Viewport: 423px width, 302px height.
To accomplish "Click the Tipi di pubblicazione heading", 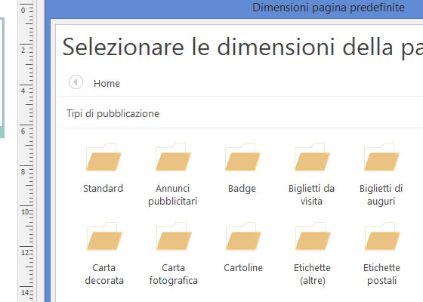I will click(113, 113).
